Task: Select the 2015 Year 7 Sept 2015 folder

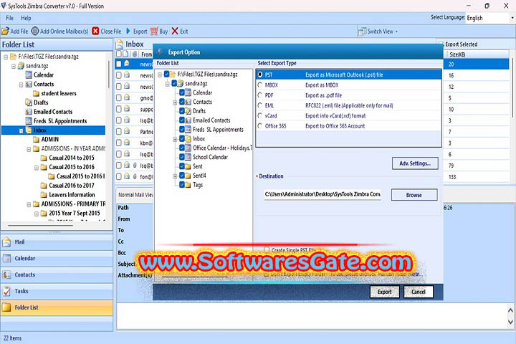Action: tap(74, 214)
